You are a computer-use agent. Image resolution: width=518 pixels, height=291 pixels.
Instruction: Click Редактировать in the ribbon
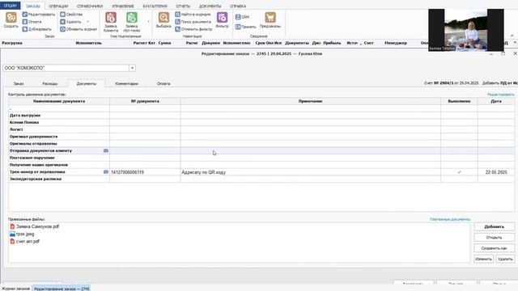pyautogui.click(x=39, y=15)
